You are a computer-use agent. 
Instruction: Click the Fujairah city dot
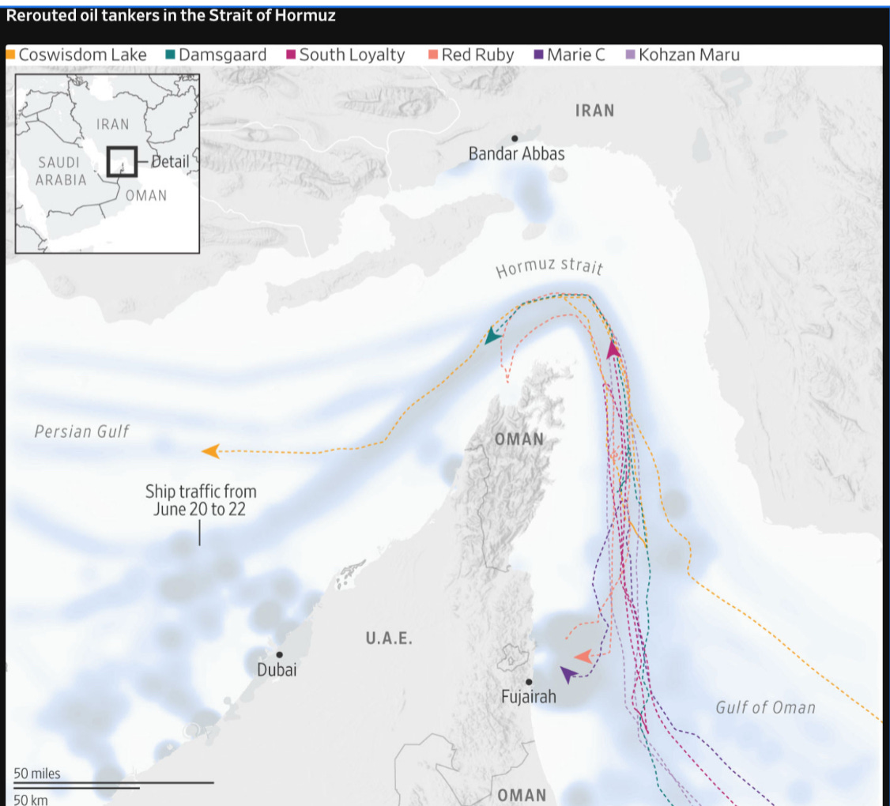point(529,682)
